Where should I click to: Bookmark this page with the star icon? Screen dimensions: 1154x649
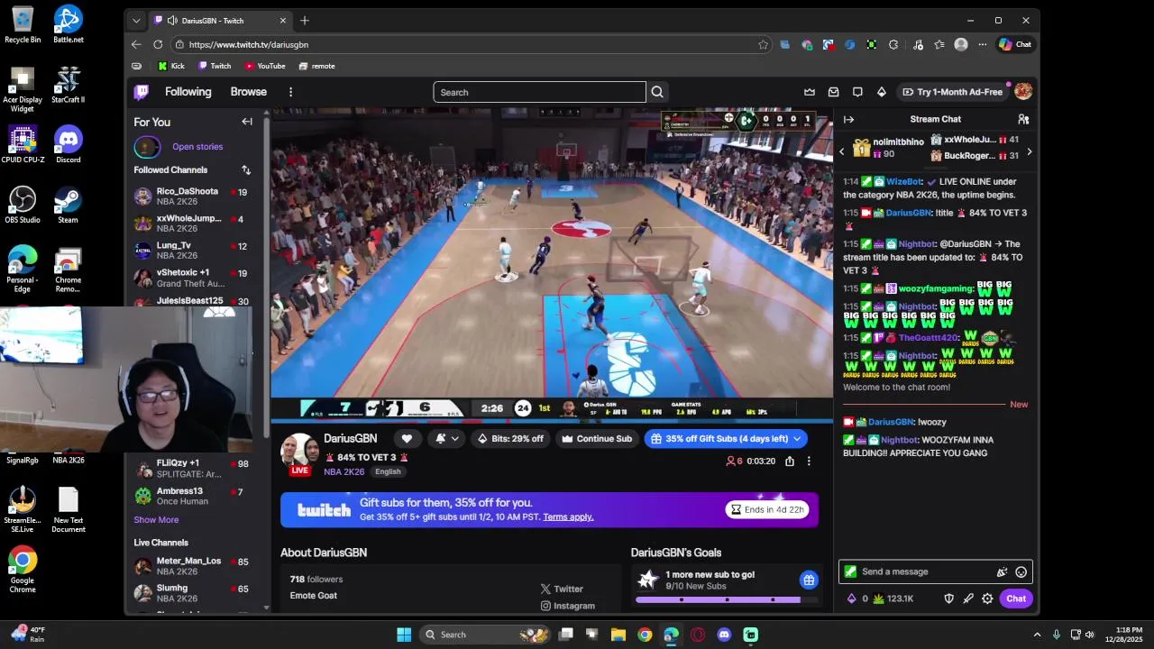click(x=763, y=44)
